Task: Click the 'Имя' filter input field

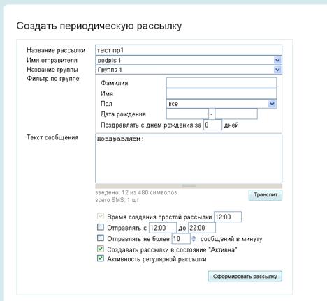Action: [x=221, y=93]
